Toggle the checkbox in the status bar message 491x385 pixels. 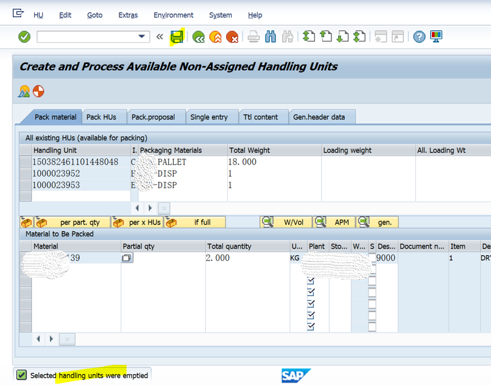(x=20, y=375)
